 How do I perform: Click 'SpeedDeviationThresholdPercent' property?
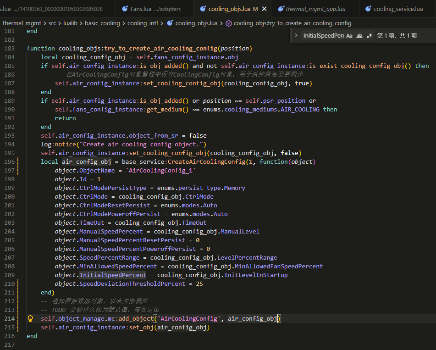click(132, 284)
